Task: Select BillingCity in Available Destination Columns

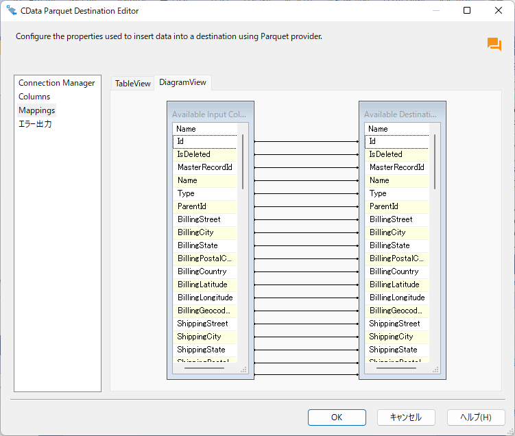Action: pyautogui.click(x=397, y=232)
